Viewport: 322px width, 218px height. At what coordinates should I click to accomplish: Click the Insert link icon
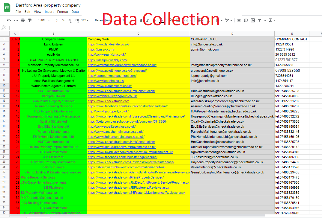click(239, 20)
